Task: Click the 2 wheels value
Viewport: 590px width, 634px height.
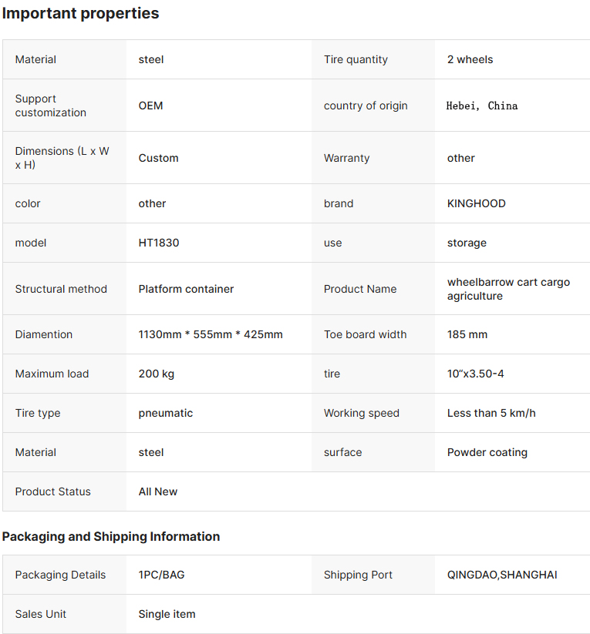Action: click(x=470, y=59)
